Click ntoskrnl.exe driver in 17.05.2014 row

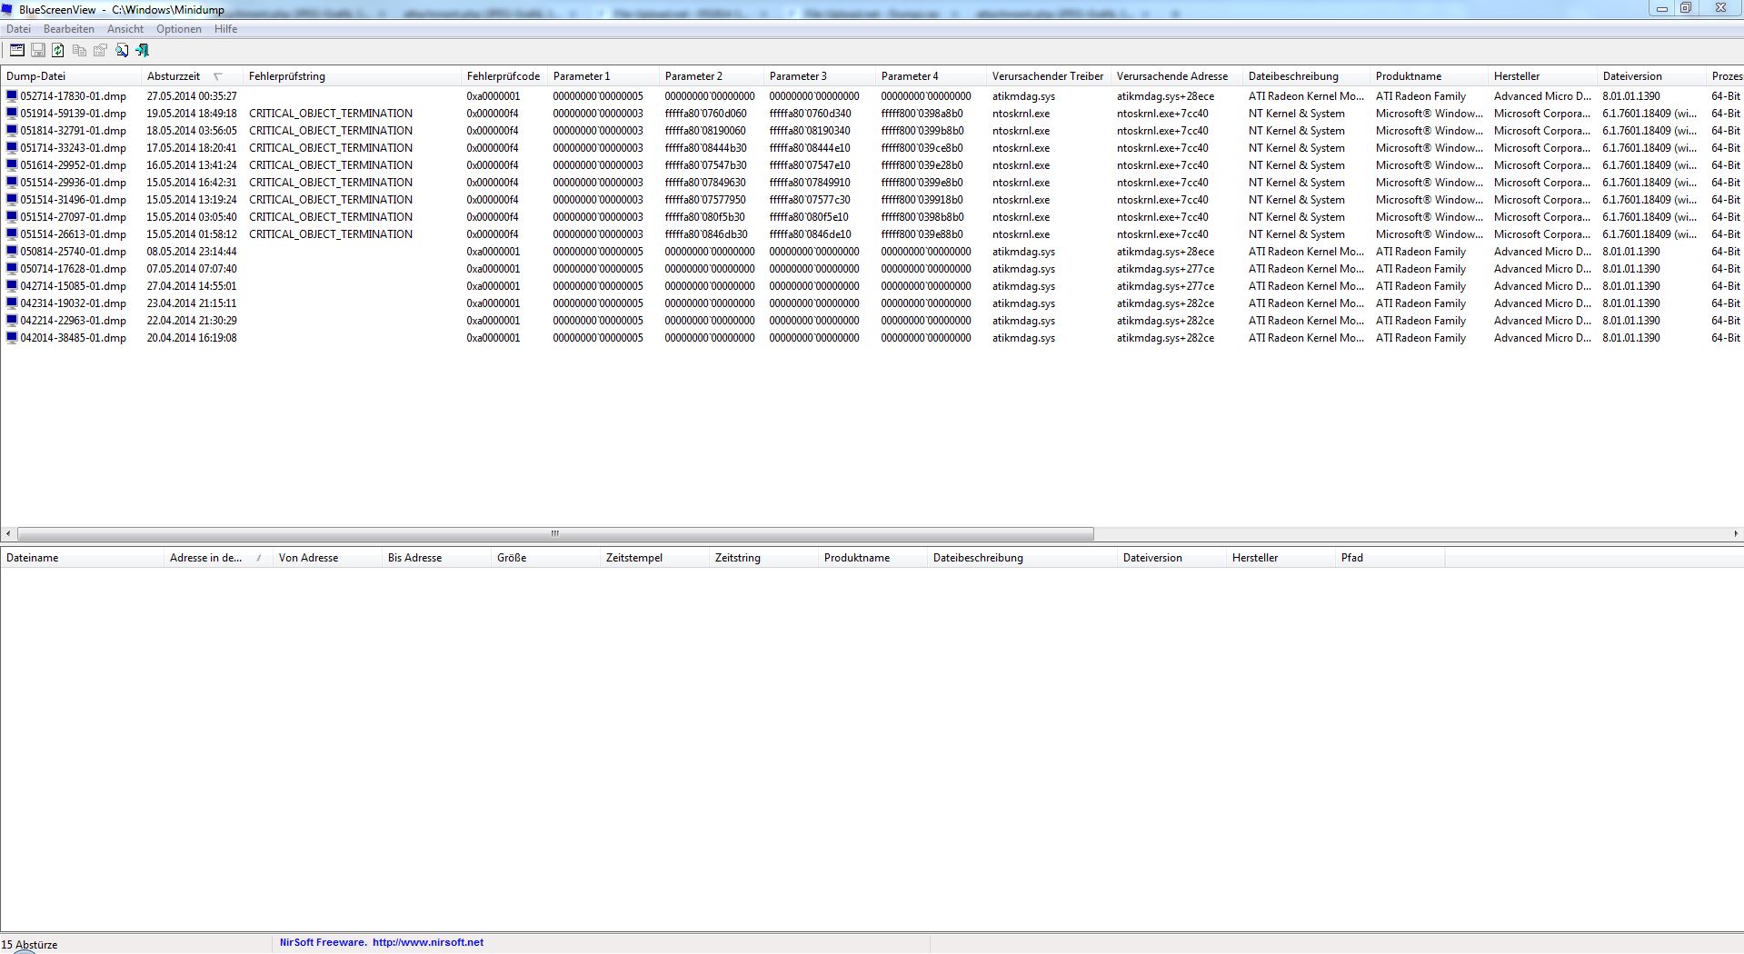[1021, 147]
